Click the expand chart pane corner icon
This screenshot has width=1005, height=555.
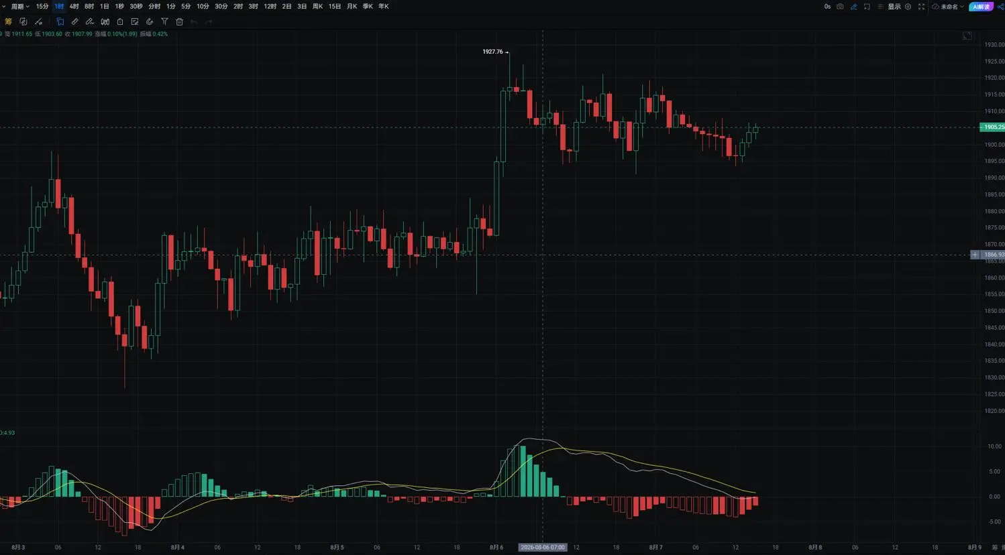click(x=967, y=36)
